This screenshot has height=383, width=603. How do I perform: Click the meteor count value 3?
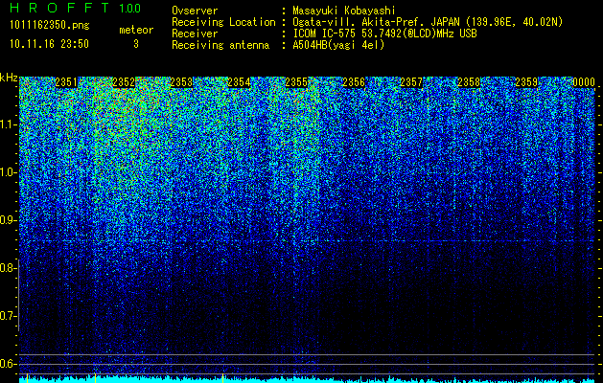tap(136, 44)
